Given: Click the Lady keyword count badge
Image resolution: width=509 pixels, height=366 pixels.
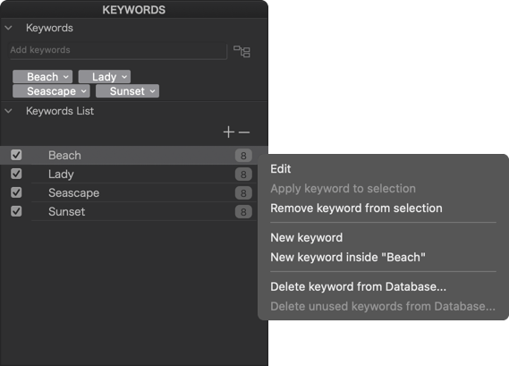Looking at the screenshot, I should tap(243, 174).
